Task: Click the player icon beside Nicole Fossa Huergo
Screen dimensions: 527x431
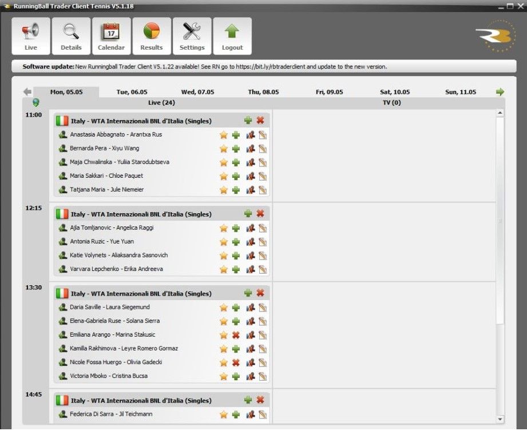Action: (x=63, y=362)
